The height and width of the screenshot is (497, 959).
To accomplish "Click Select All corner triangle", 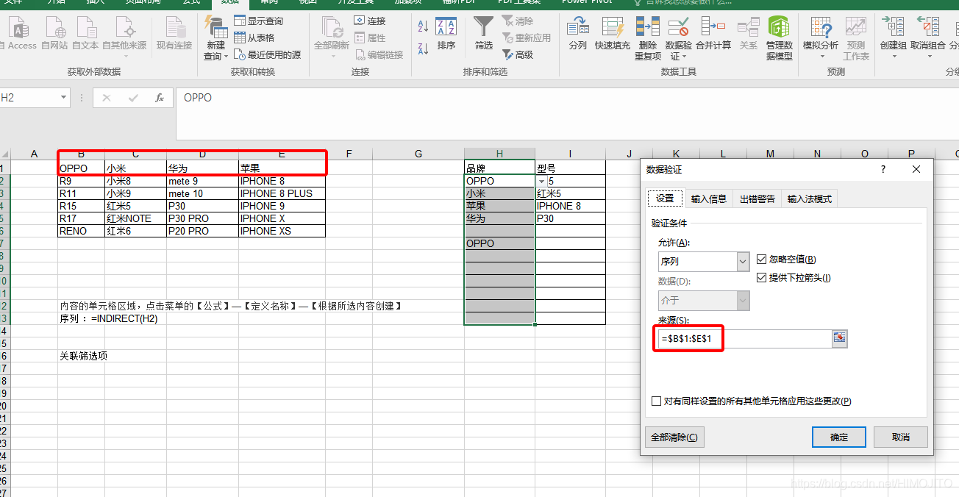I will (5, 154).
